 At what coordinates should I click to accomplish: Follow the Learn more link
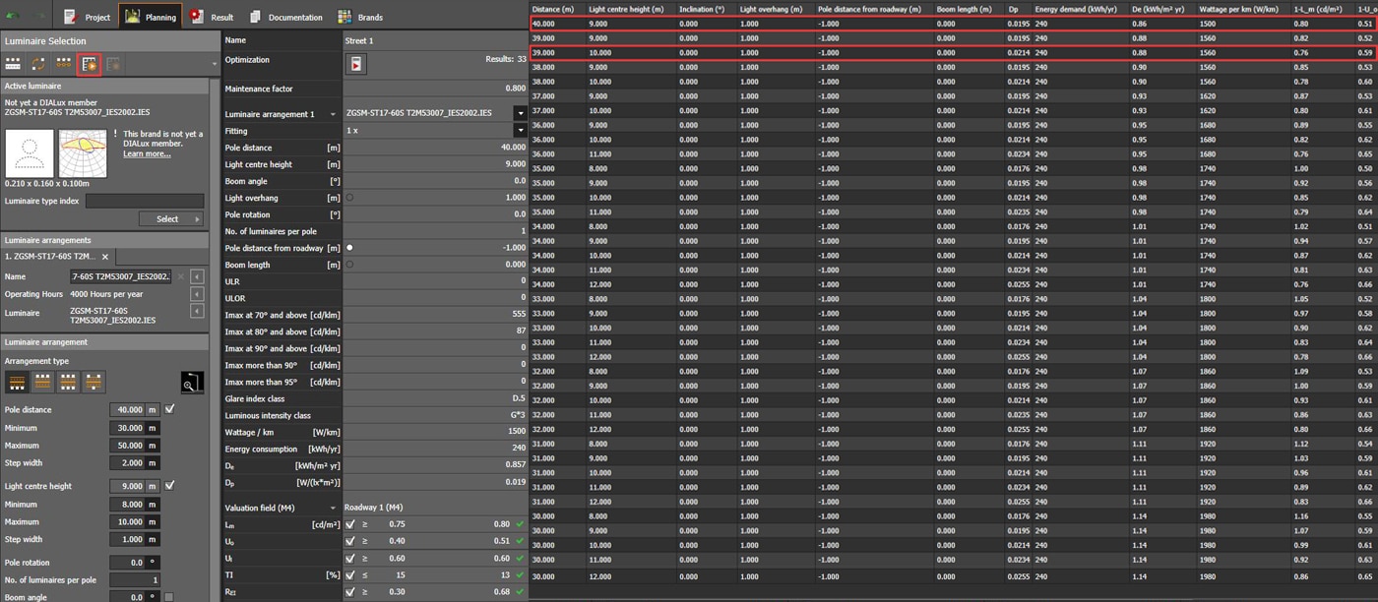[x=147, y=154]
